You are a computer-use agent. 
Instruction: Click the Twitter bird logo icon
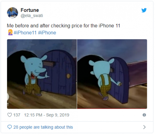point(144,10)
